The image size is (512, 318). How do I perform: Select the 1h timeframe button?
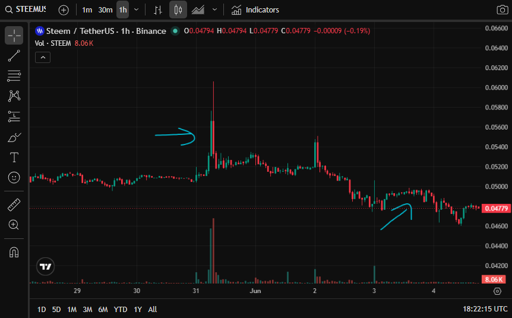(123, 10)
